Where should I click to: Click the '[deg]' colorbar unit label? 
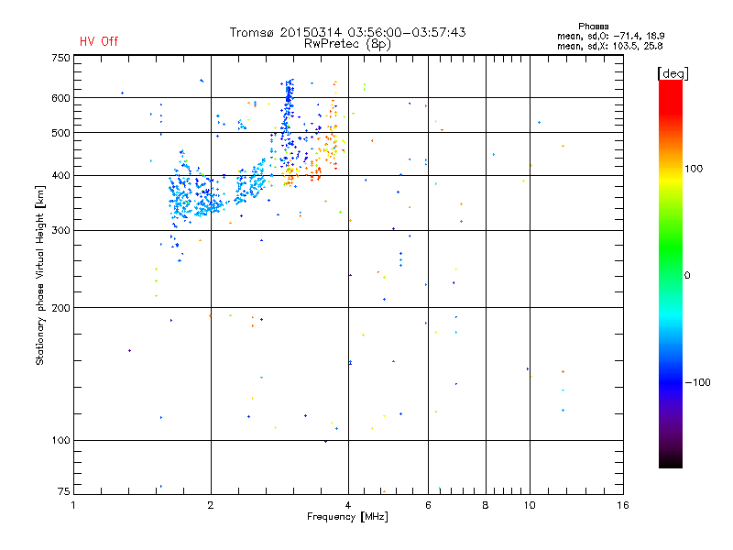point(673,73)
